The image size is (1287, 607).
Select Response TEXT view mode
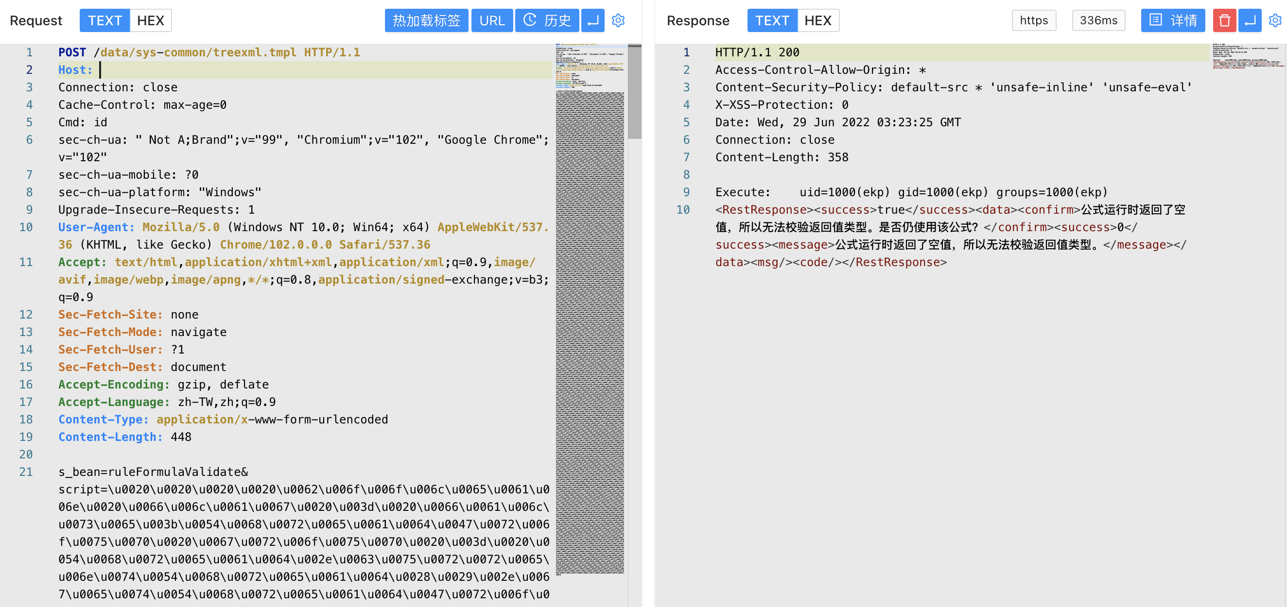coord(772,20)
